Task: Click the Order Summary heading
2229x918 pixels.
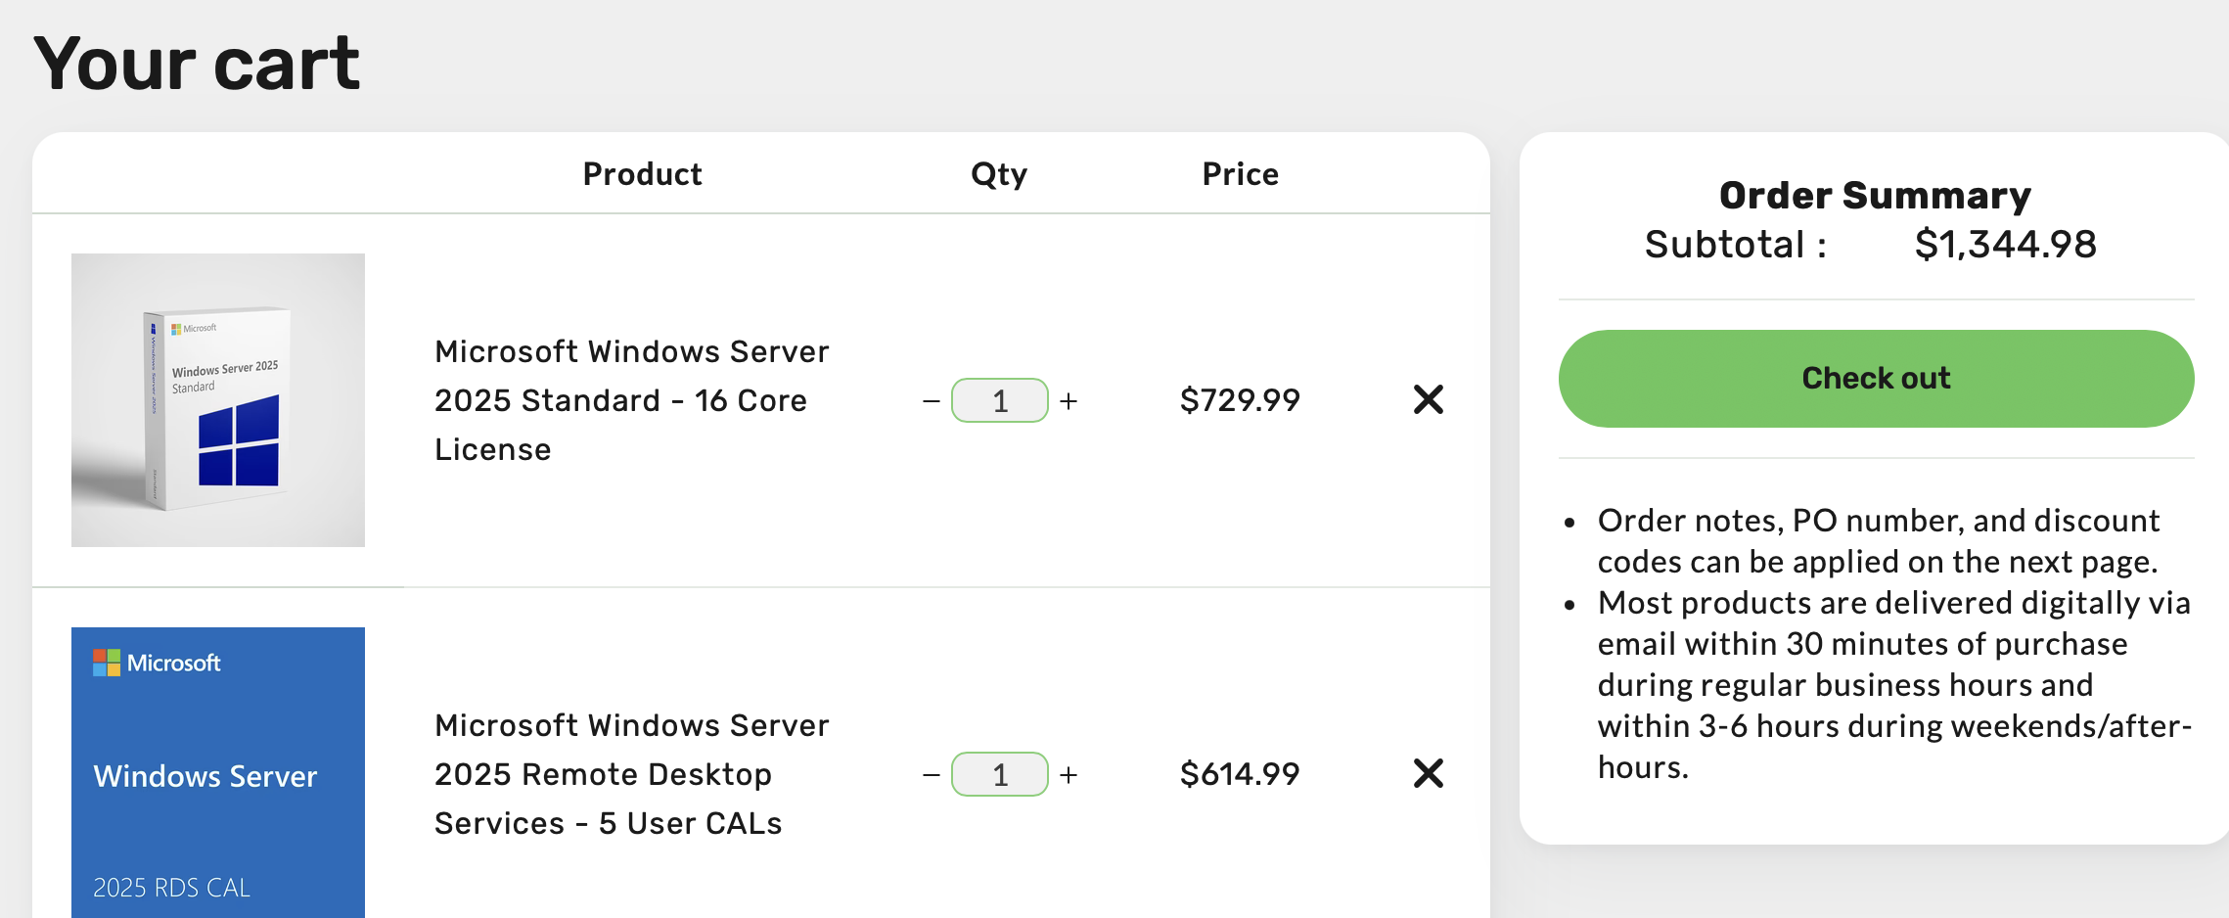Action: pyautogui.click(x=1875, y=195)
